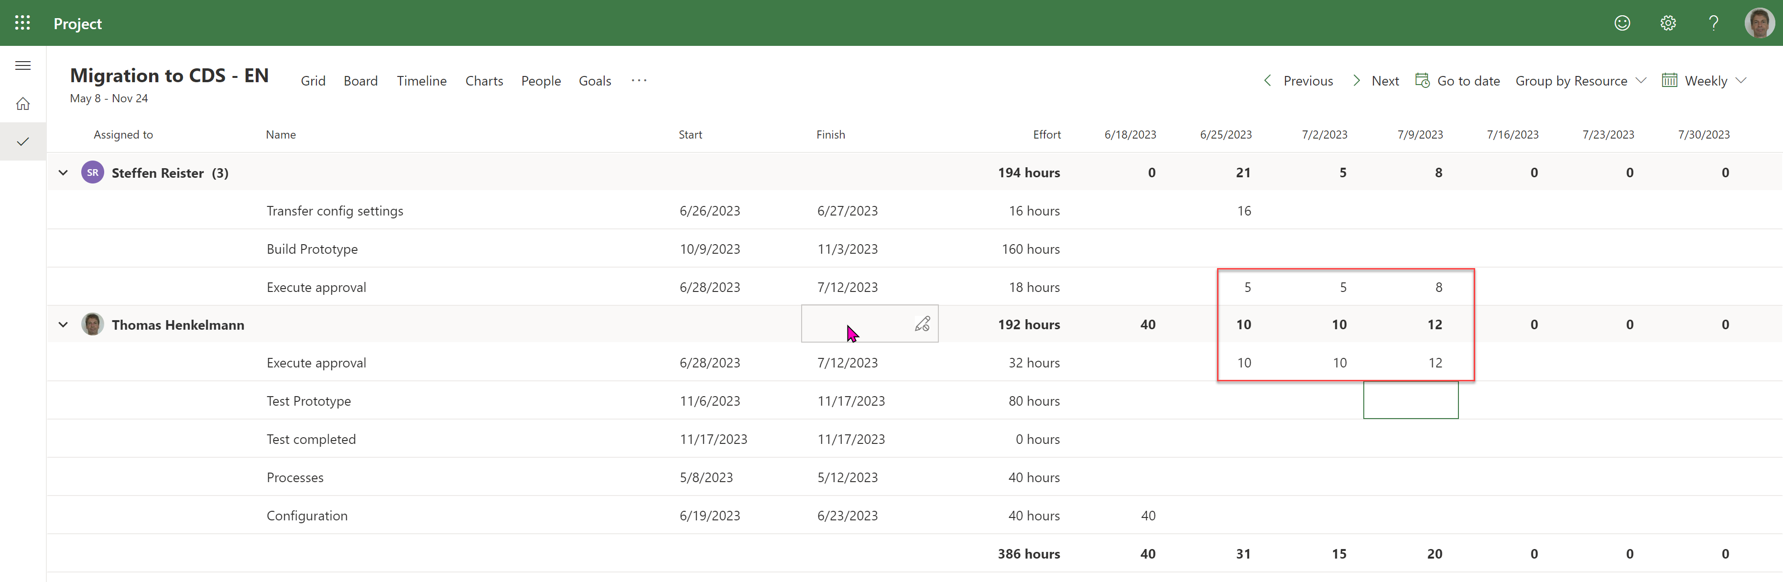Click the pencil edit icon in Thomas Henkelmann's row
This screenshot has width=1783, height=582.
922,323
